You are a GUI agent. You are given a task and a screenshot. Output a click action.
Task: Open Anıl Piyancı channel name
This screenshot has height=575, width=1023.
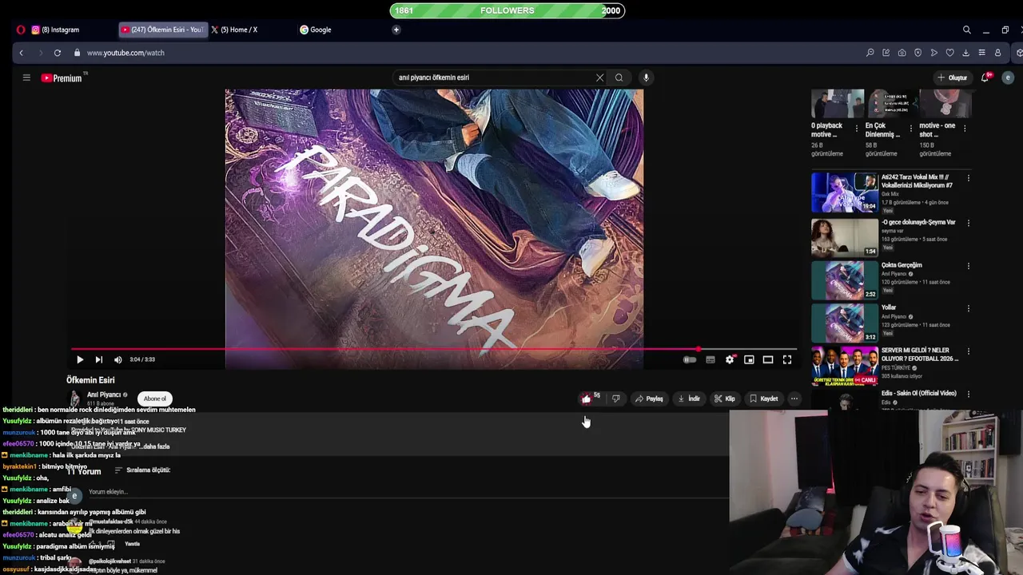click(104, 395)
